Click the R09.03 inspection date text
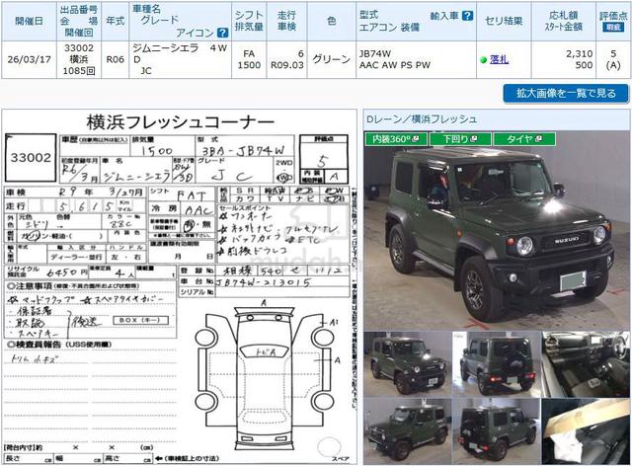The image size is (632, 466). pos(287,65)
